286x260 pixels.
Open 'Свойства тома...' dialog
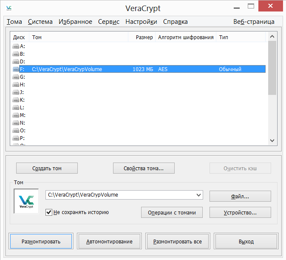click(x=144, y=168)
